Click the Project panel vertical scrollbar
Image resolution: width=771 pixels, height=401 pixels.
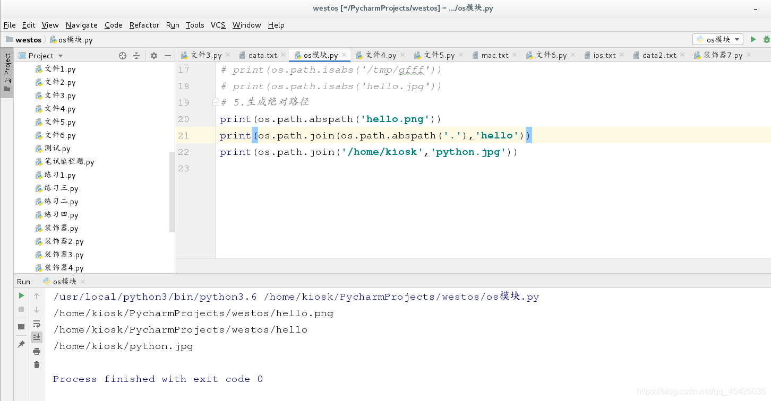(x=172, y=192)
